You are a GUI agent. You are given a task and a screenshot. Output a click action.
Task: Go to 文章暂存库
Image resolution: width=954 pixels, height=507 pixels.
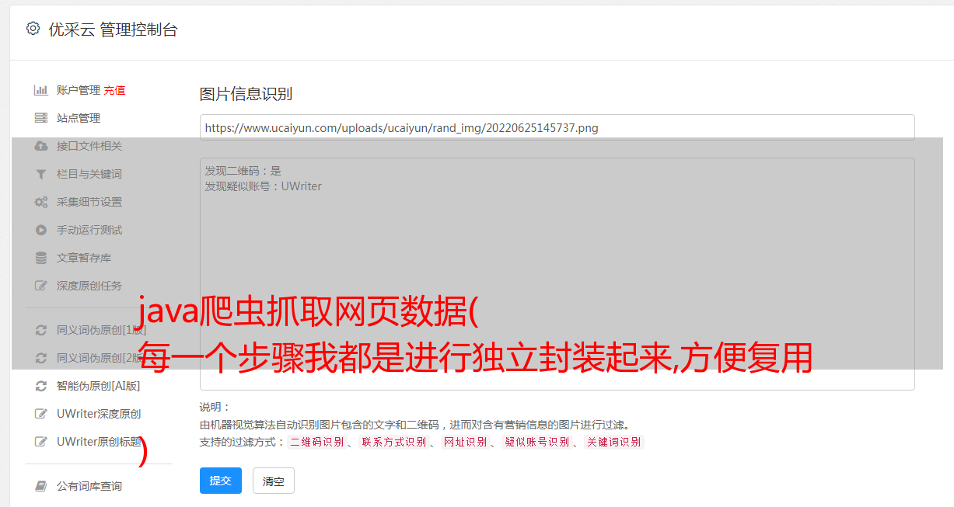point(84,258)
